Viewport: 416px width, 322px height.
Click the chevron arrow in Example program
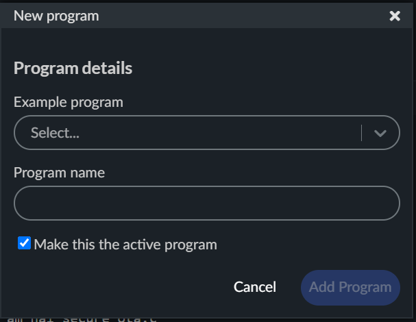click(x=381, y=133)
